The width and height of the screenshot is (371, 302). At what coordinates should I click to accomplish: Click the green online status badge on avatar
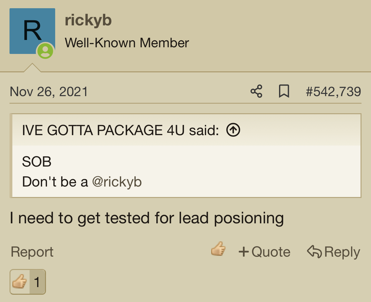click(x=45, y=51)
